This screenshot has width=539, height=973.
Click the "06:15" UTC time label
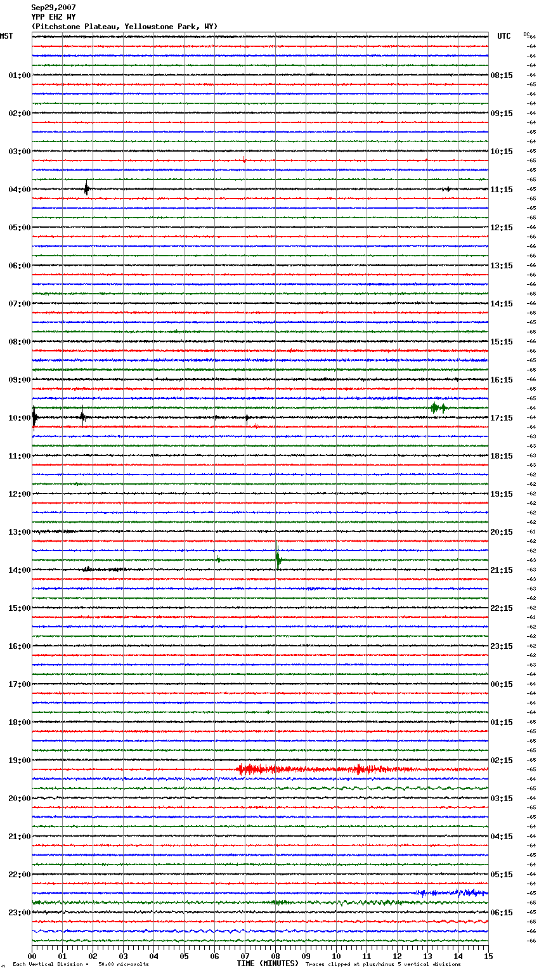pos(502,913)
